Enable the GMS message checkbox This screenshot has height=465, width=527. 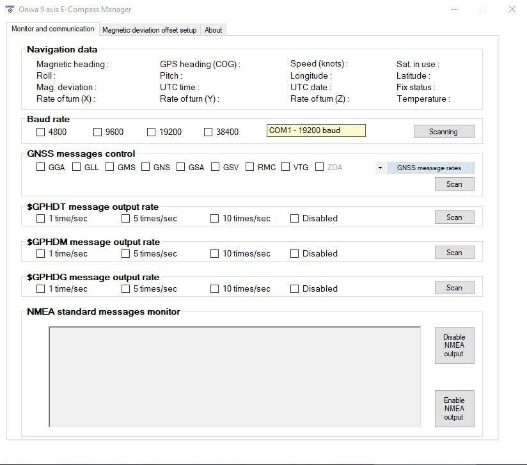tap(109, 167)
